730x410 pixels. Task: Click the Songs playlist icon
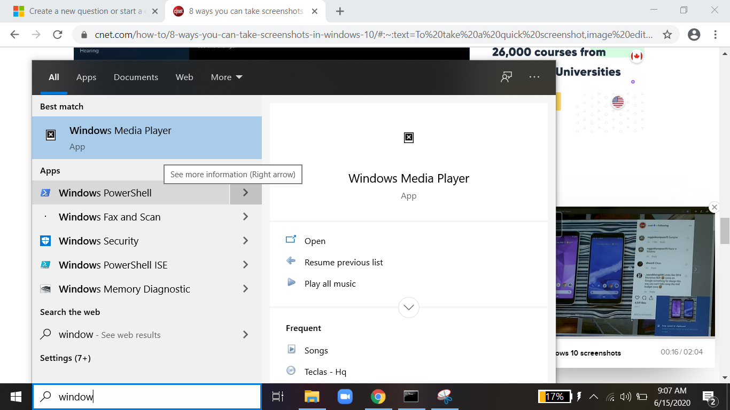(291, 350)
